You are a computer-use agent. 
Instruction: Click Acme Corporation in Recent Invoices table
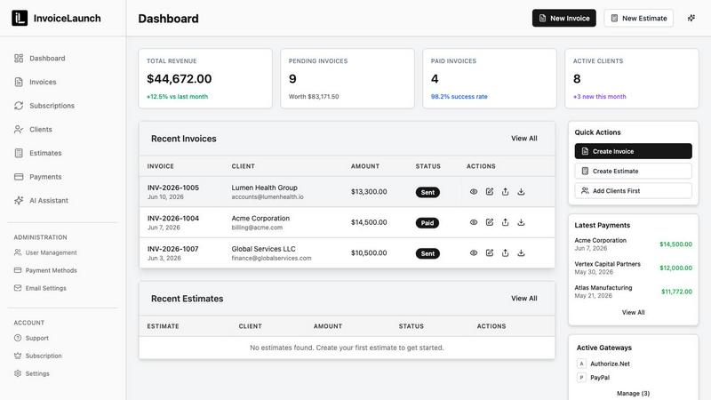pos(260,218)
